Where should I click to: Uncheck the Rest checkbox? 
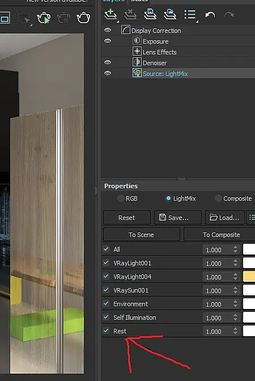coord(106,331)
